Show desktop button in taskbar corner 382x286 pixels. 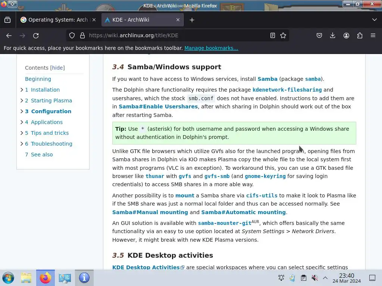(372, 278)
